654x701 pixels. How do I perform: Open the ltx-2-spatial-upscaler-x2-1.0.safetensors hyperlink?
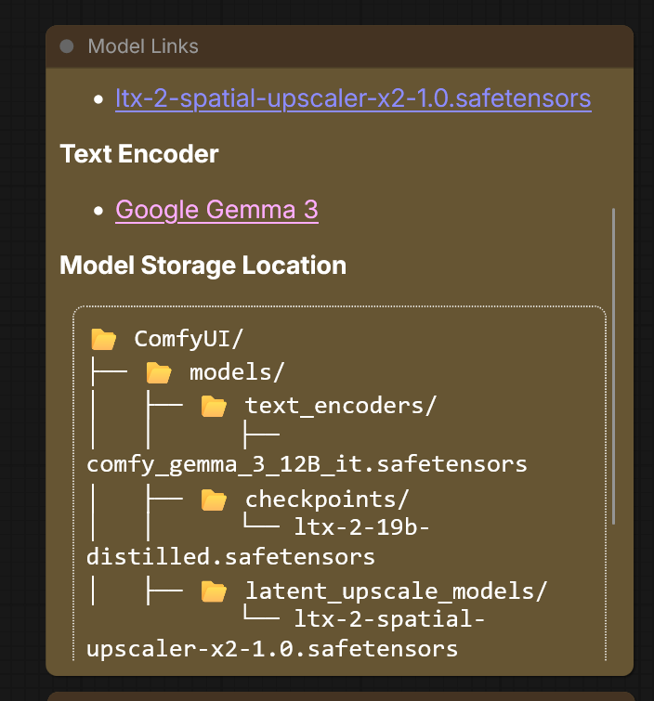click(353, 97)
